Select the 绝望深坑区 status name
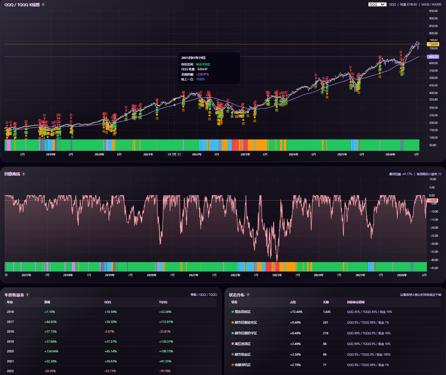 (x=243, y=365)
